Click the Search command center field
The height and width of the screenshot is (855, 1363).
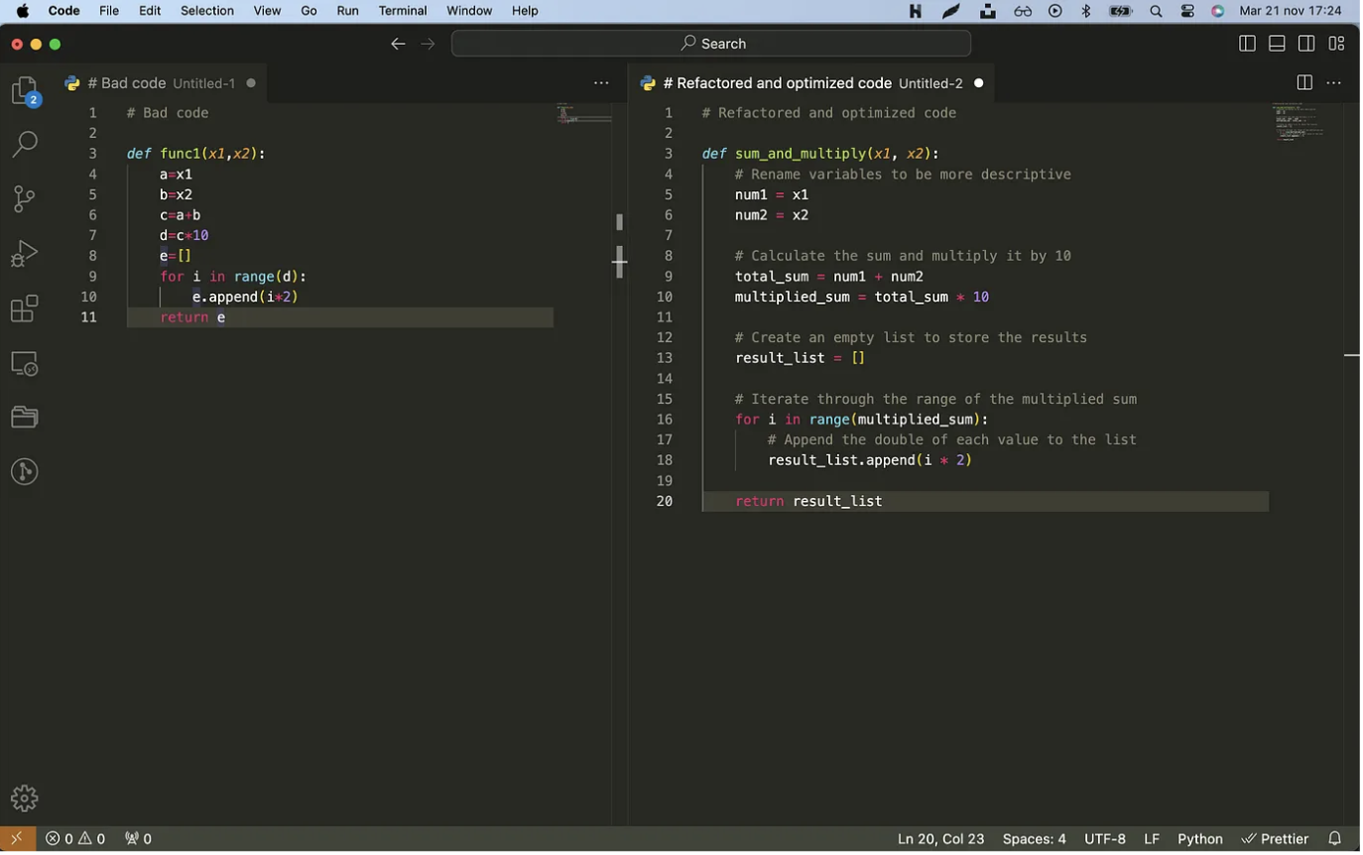711,44
